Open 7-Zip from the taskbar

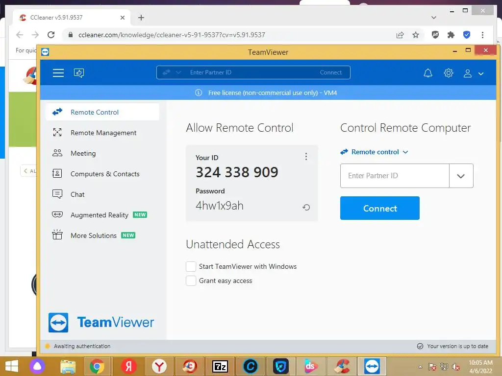click(220, 366)
